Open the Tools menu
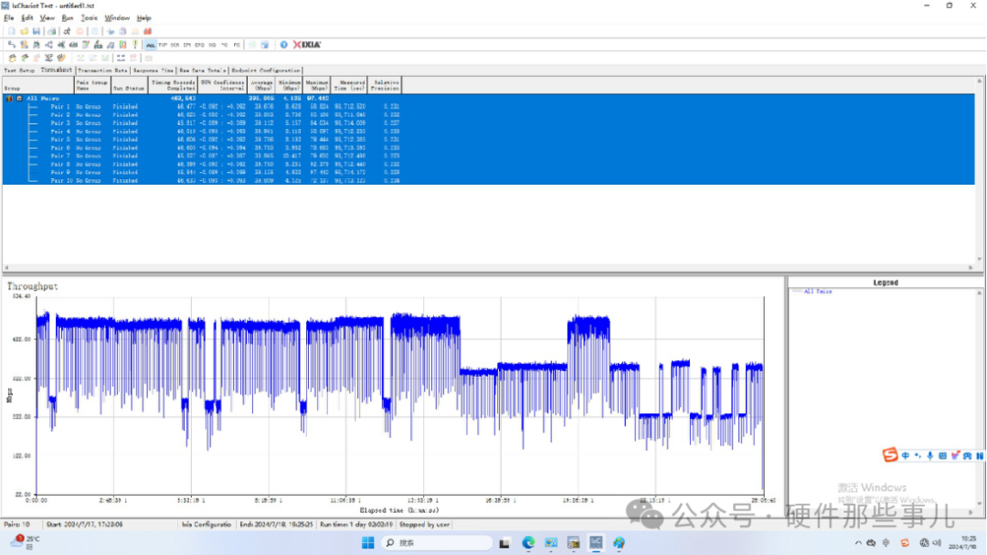Screen dimensions: 987x555 tap(89, 17)
